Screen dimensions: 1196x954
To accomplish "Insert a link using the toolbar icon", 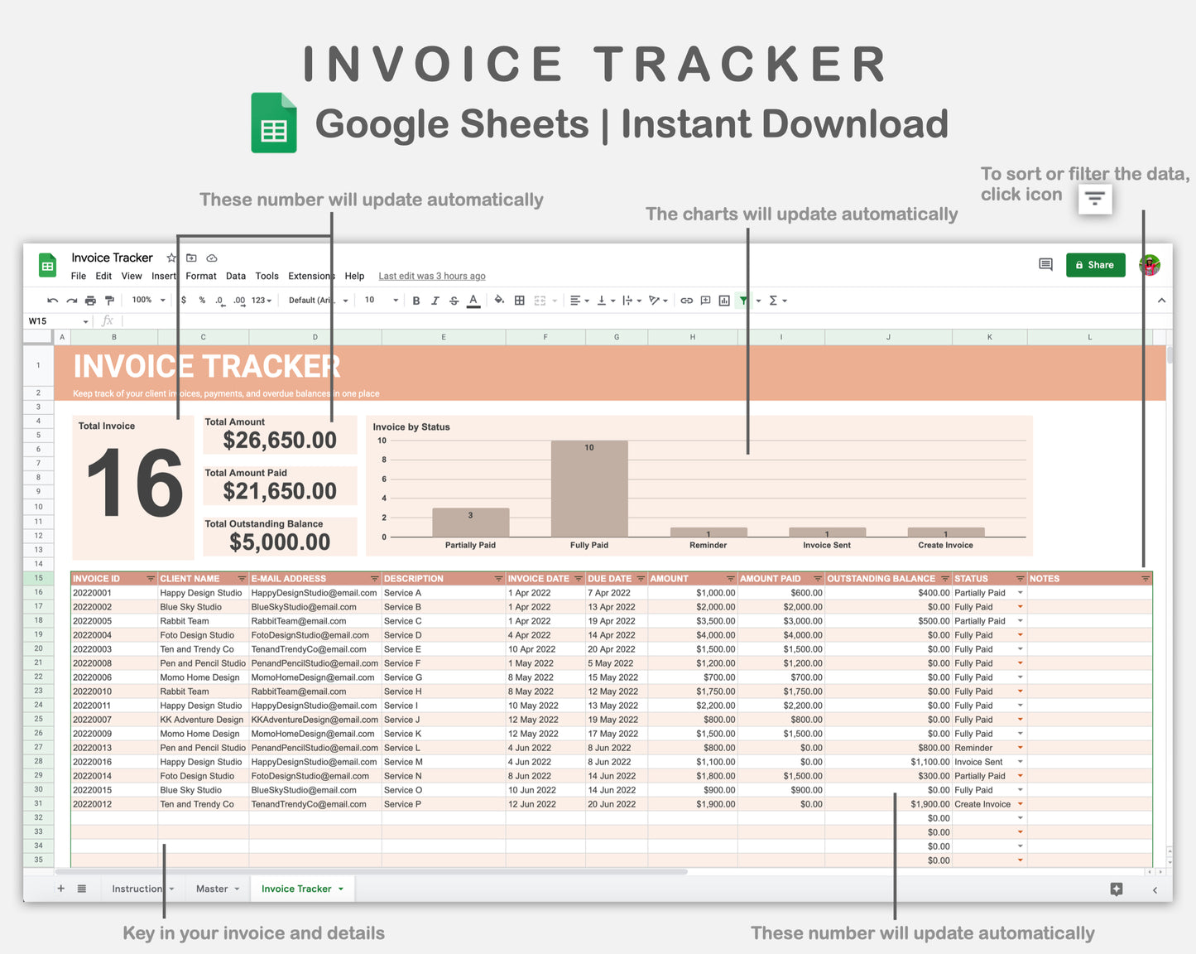I will 685,300.
